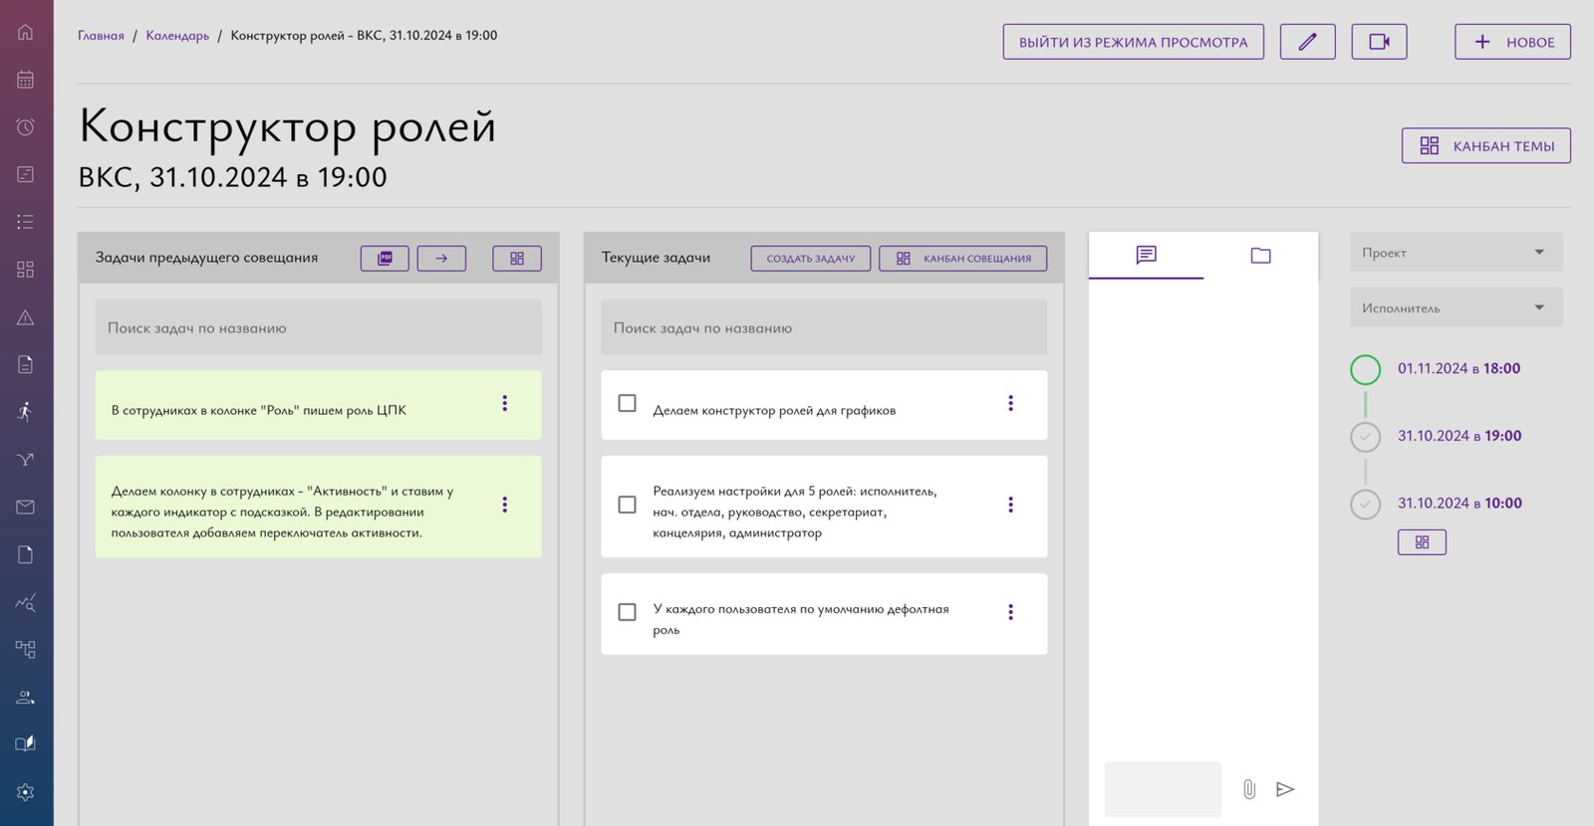
Task: Click СОЗДАТЬ ЗАДАЧУ button
Action: [x=811, y=259]
